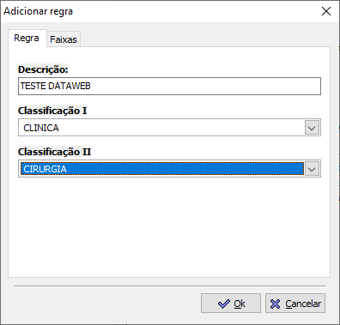Click the Classificação I label
Image resolution: width=340 pixels, height=325 pixels.
click(x=52, y=111)
